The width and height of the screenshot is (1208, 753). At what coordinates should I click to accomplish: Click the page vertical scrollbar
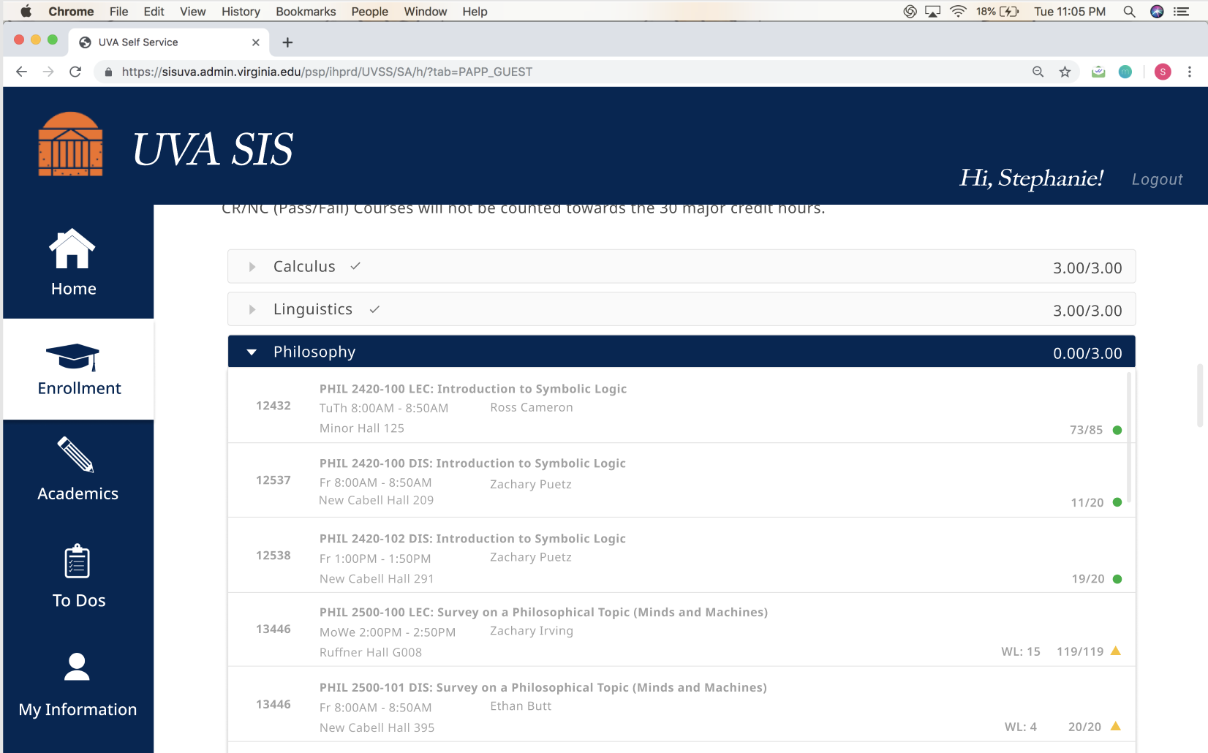pos(1200,395)
